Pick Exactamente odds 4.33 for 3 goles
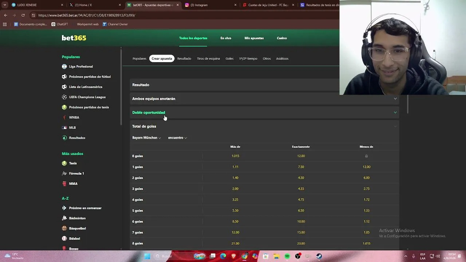466x262 pixels. click(301, 189)
